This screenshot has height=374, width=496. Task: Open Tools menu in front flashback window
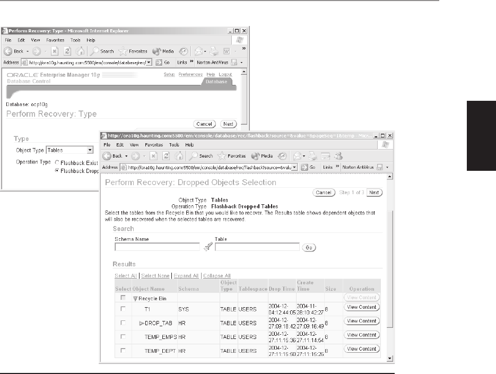[175, 145]
